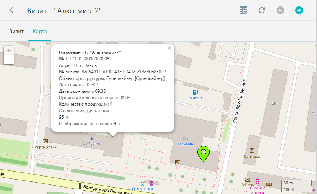Screen dimensions: 317x194
Task: Click the Гетьман hotel bed icon
Action: pos(186,138)
